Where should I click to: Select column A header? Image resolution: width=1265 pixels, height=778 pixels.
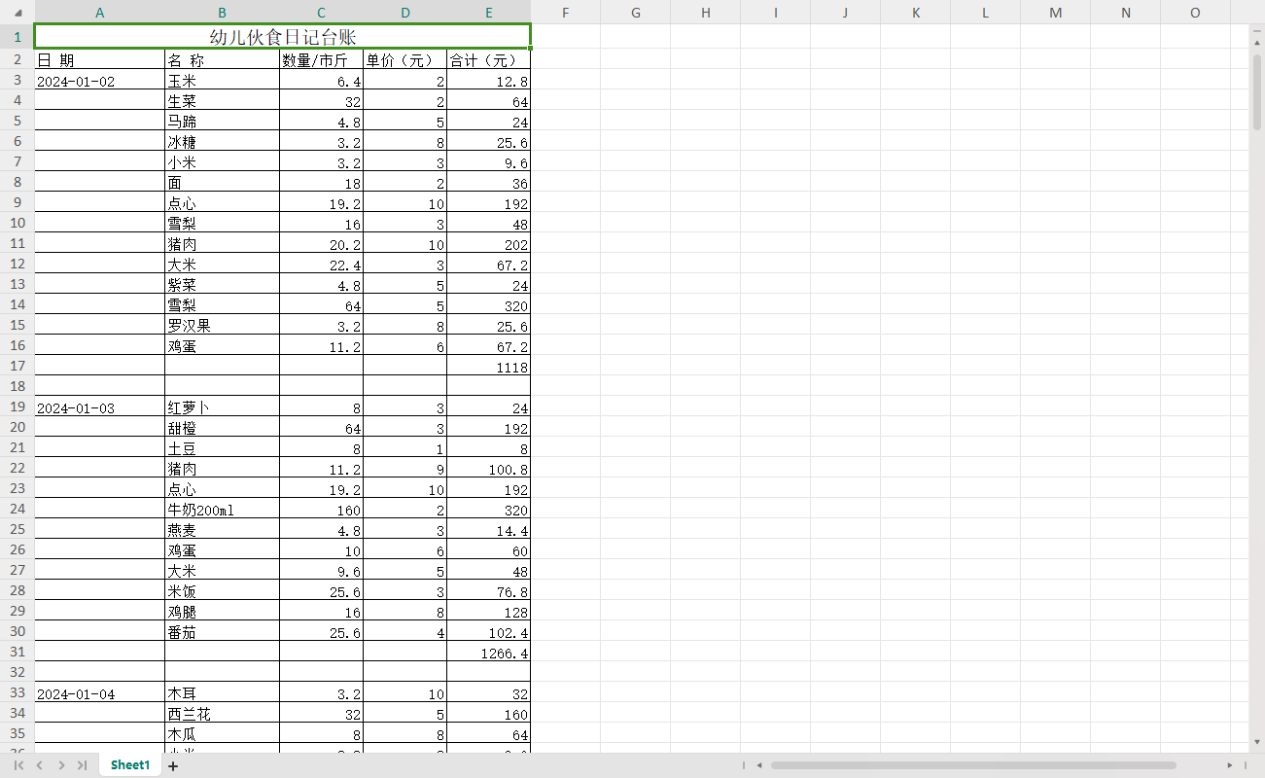pyautogui.click(x=100, y=13)
